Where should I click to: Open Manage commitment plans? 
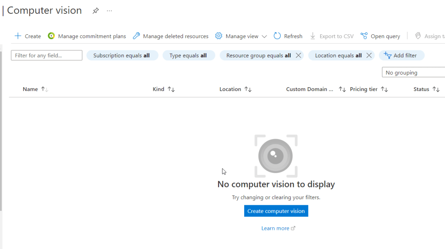pyautogui.click(x=87, y=36)
